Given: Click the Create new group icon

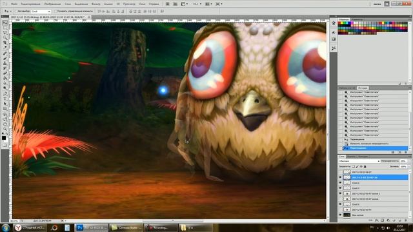Looking at the screenshot, I should [x=394, y=220].
